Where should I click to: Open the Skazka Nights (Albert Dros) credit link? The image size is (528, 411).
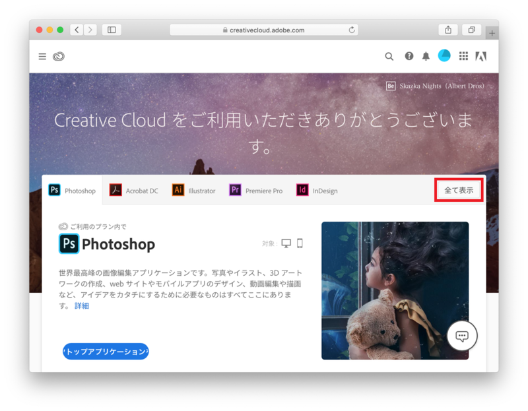coord(442,86)
